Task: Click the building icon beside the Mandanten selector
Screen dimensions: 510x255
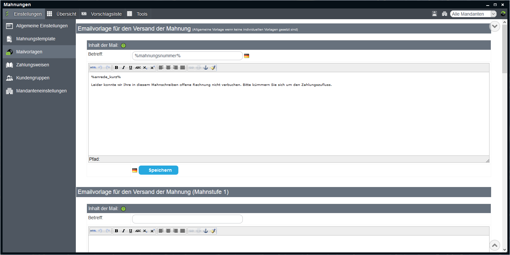Action: [444, 14]
